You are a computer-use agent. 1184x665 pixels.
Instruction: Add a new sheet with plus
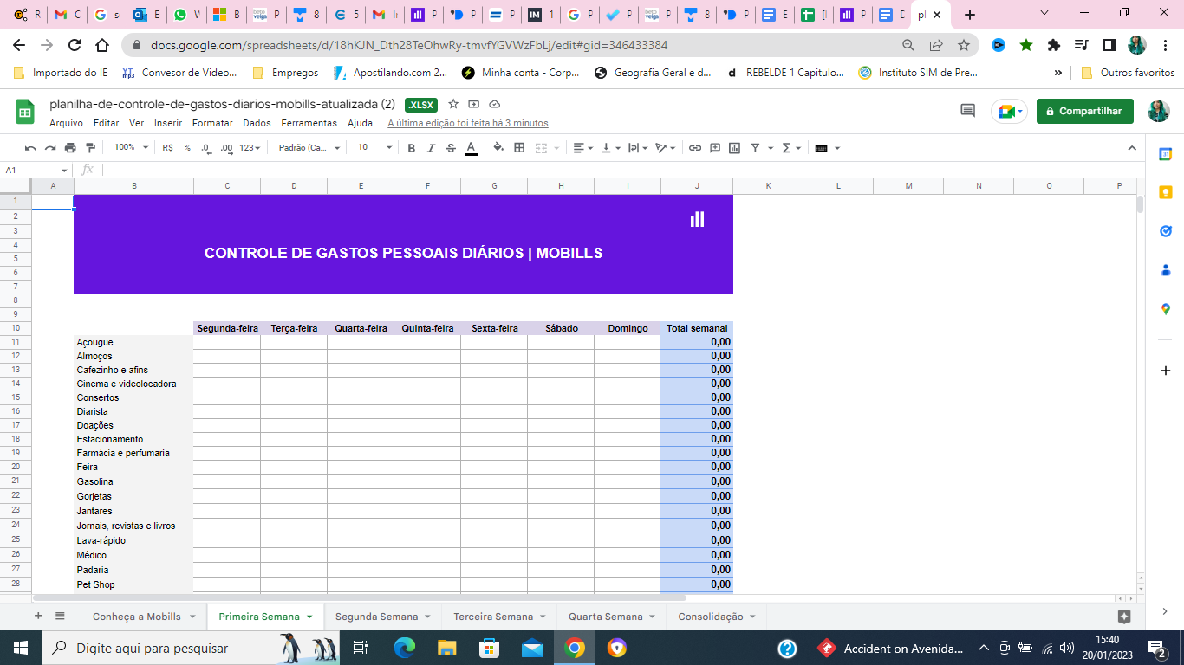[37, 616]
